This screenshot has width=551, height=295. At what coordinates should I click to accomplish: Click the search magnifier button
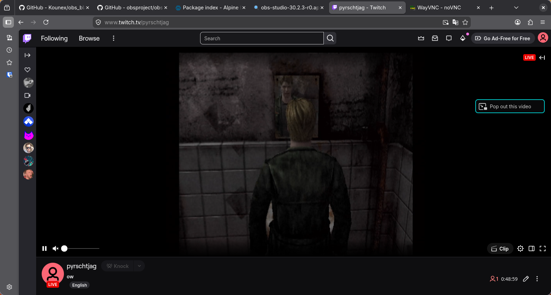click(330, 38)
